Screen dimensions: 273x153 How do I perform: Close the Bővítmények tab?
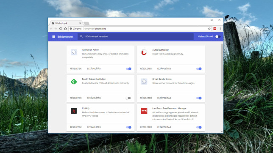coord(80,23)
